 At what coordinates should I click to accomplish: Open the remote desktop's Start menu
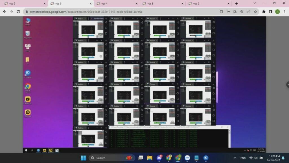click(26, 150)
